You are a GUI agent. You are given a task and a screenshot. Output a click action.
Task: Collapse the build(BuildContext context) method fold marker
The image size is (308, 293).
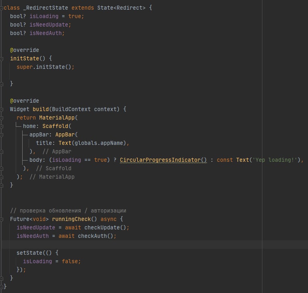pyautogui.click(x=1, y=109)
